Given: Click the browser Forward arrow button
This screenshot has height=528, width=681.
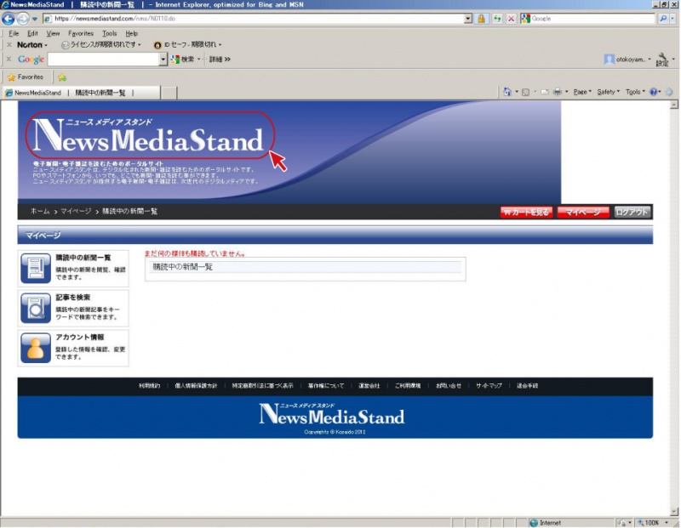Looking at the screenshot, I should point(23,19).
